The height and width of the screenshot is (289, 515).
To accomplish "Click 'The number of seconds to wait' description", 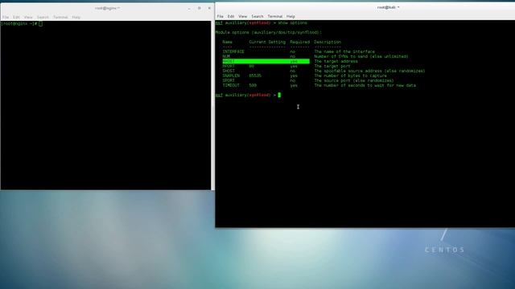I will [365, 85].
